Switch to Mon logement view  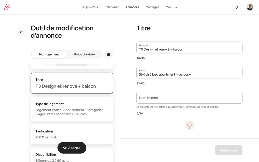point(49,55)
